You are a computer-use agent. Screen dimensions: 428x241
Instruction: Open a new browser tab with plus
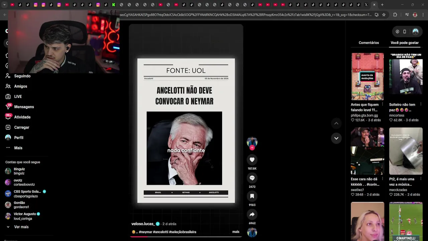[382, 5]
